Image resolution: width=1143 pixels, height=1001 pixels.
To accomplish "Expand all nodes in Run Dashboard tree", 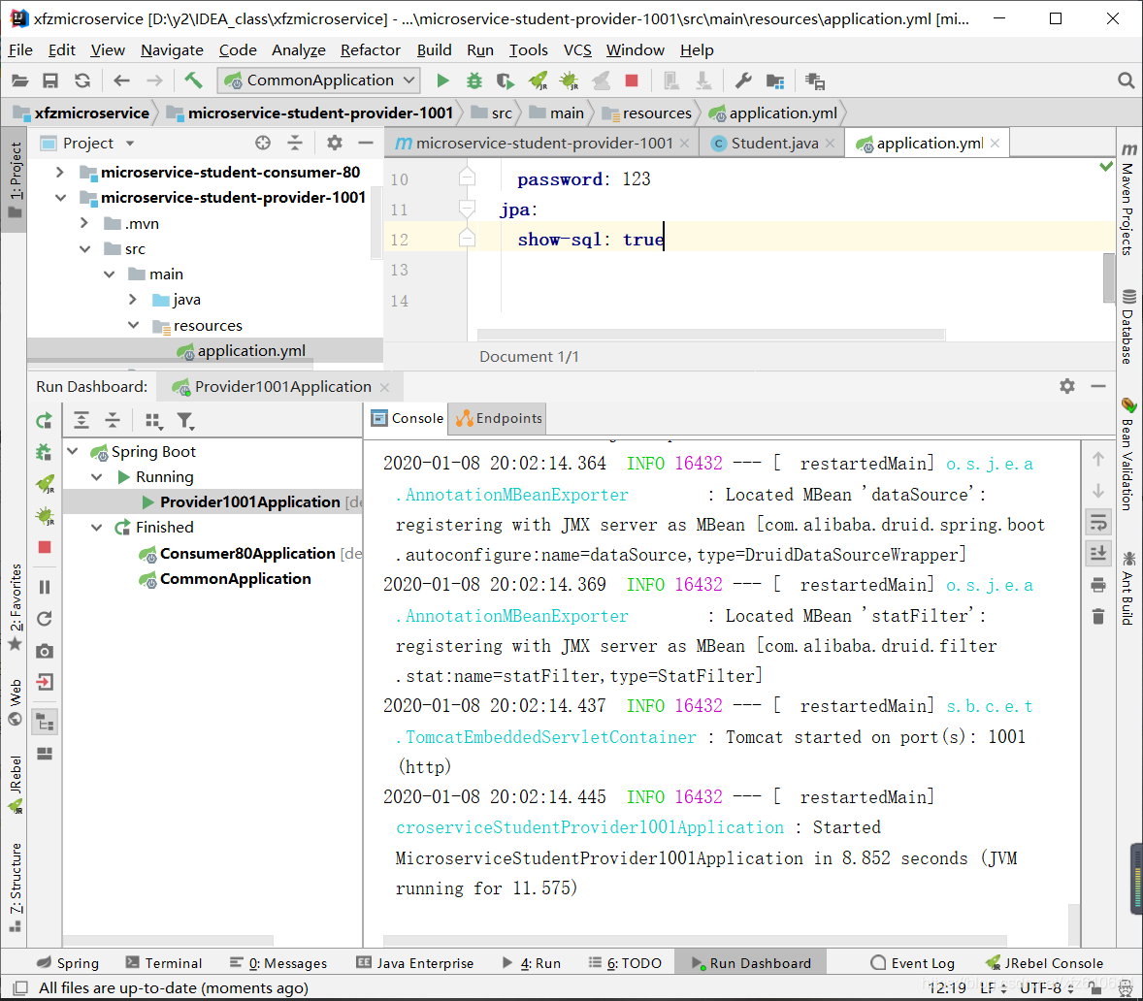I will point(82,420).
